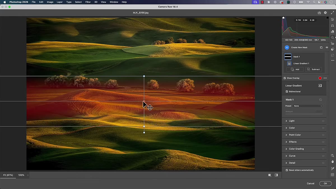Click highlight clipping warning triangle on histogram
This screenshot has height=189, width=336.
click(328, 18)
